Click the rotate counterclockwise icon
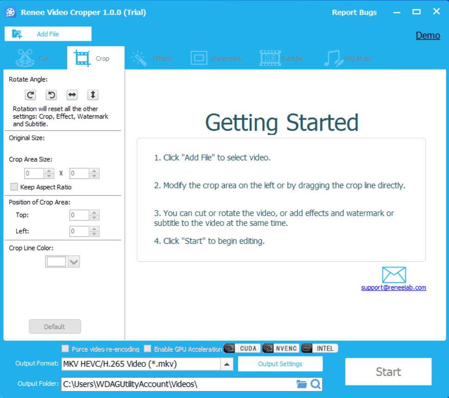 tap(51, 95)
